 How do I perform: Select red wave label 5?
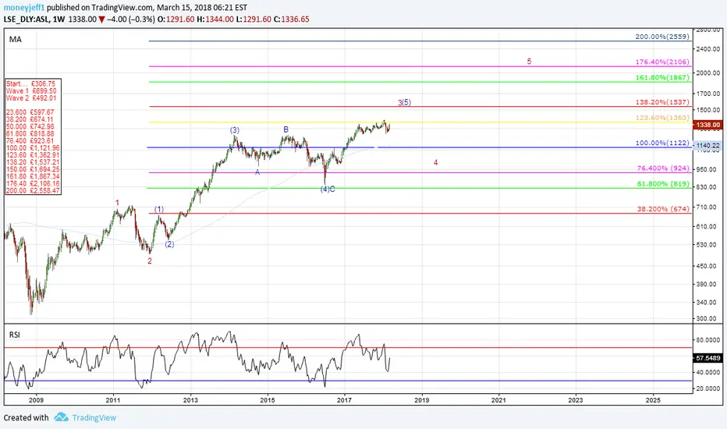coord(529,61)
